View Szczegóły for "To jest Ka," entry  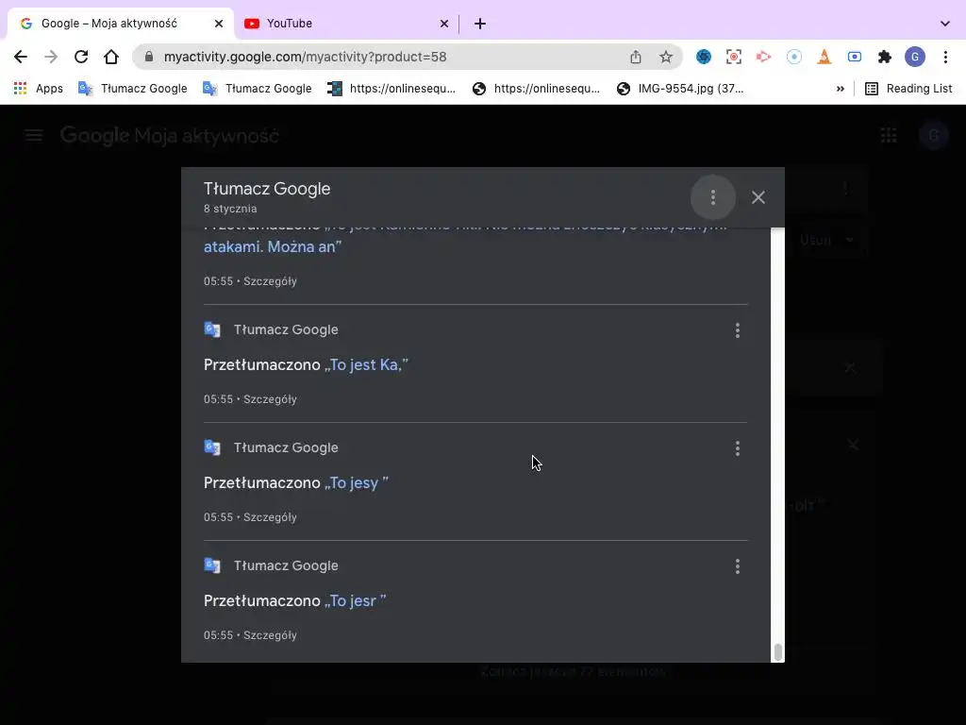pyautogui.click(x=270, y=399)
